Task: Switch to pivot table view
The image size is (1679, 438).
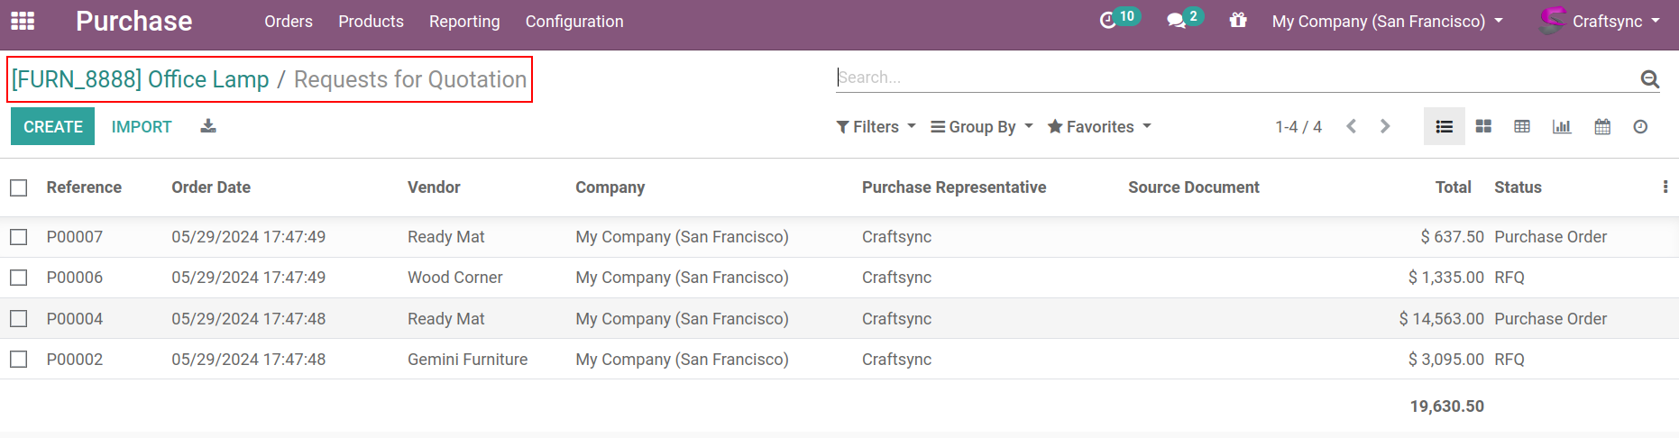Action: 1522,127
